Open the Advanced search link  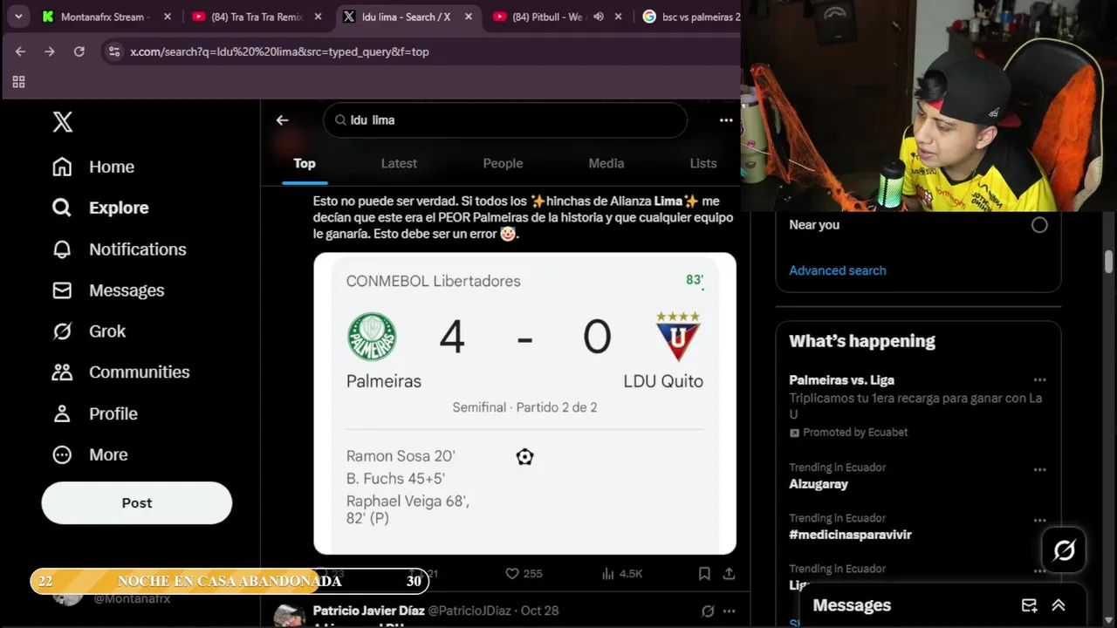838,270
